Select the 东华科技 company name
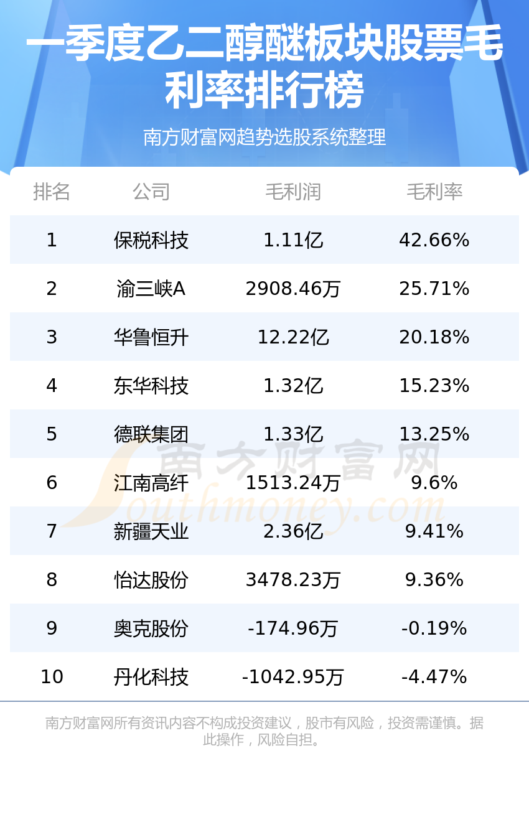The image size is (529, 840). [151, 386]
